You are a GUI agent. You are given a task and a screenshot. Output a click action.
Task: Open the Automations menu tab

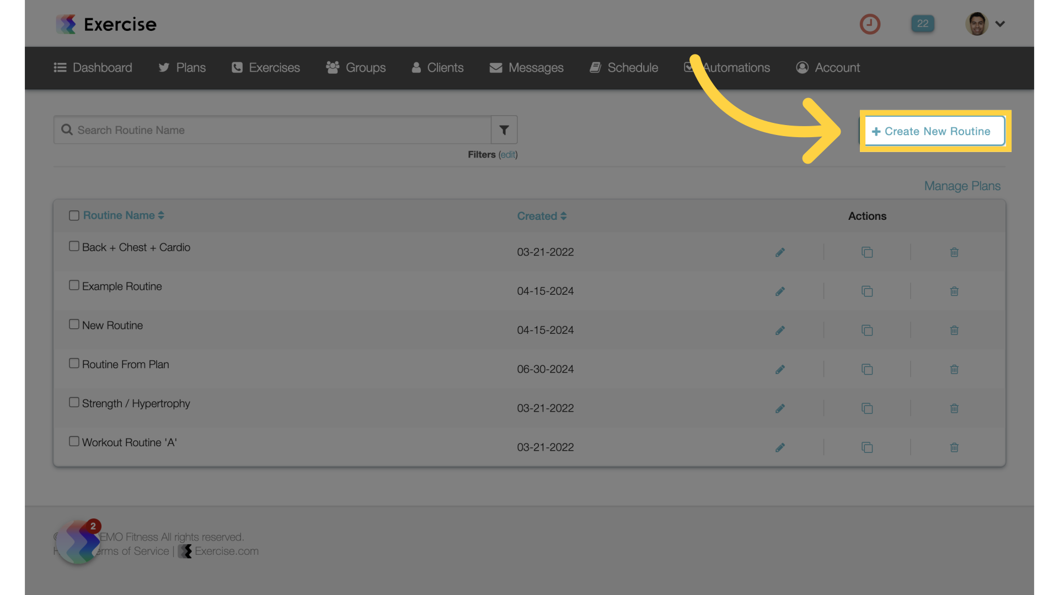point(728,68)
